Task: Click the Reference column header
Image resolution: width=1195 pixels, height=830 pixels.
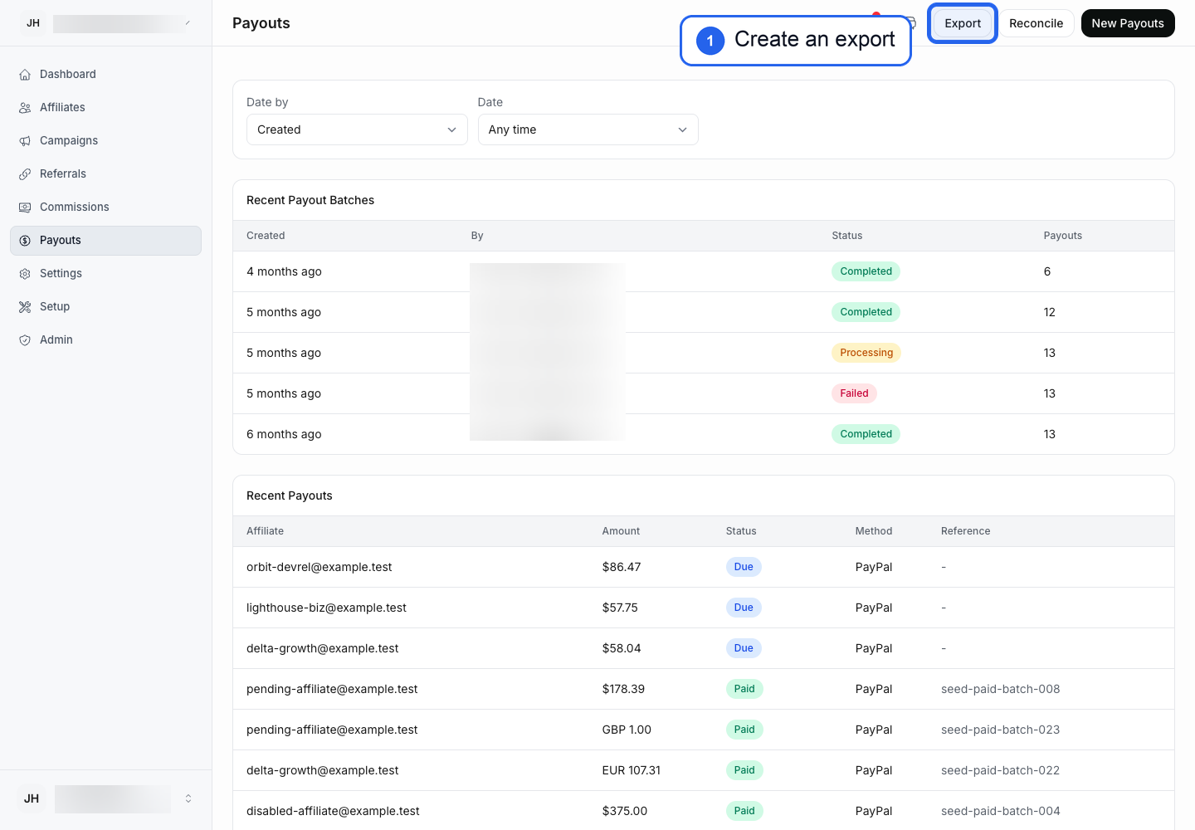Action: [x=965, y=531]
